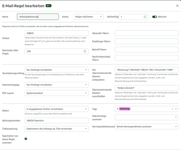The image size is (181, 150).
Task: Click the Dokumentation hint under Verarbeitungsumfang
Action: click(54, 76)
